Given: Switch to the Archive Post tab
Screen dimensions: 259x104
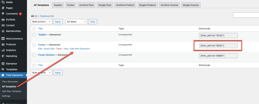Looking at the screenshot, I should point(87,5).
